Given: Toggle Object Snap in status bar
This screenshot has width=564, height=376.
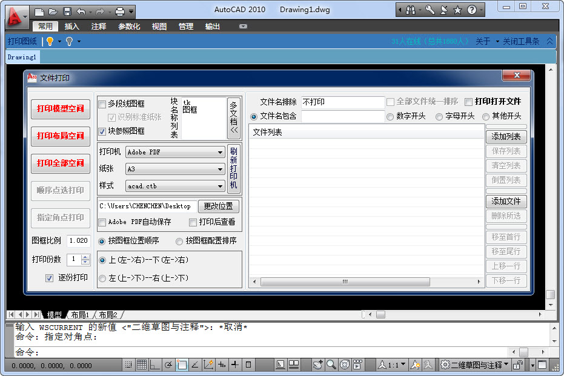Looking at the screenshot, I should 182,365.
